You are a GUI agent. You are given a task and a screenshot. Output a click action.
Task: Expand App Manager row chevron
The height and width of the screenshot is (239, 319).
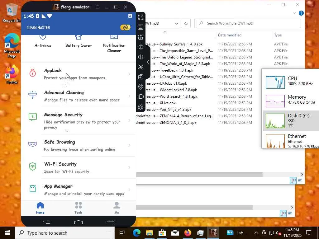click(x=129, y=190)
